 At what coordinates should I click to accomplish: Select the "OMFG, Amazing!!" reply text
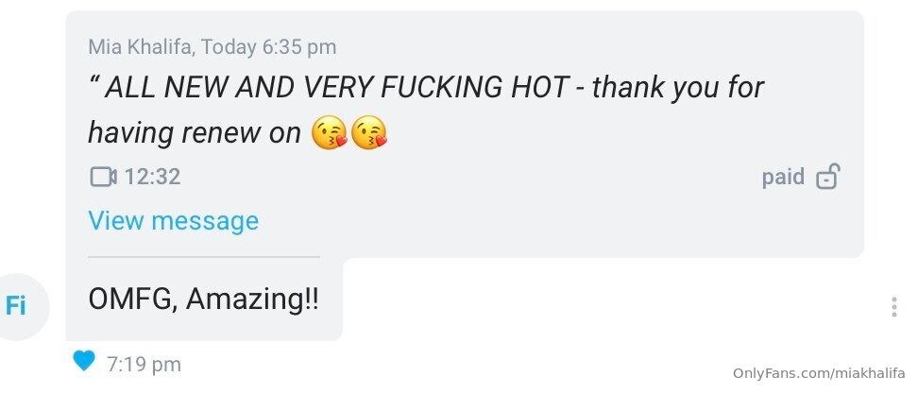coord(203,300)
